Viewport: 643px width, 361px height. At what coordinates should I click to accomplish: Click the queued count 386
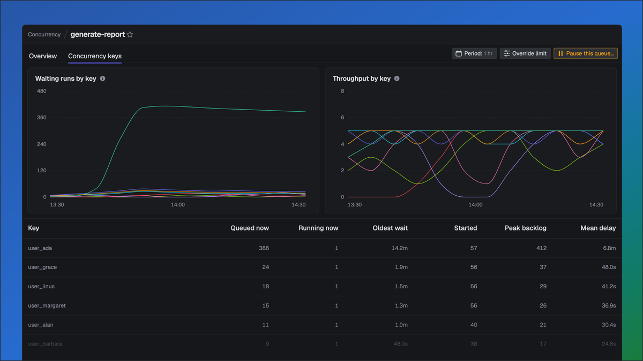[x=264, y=248]
